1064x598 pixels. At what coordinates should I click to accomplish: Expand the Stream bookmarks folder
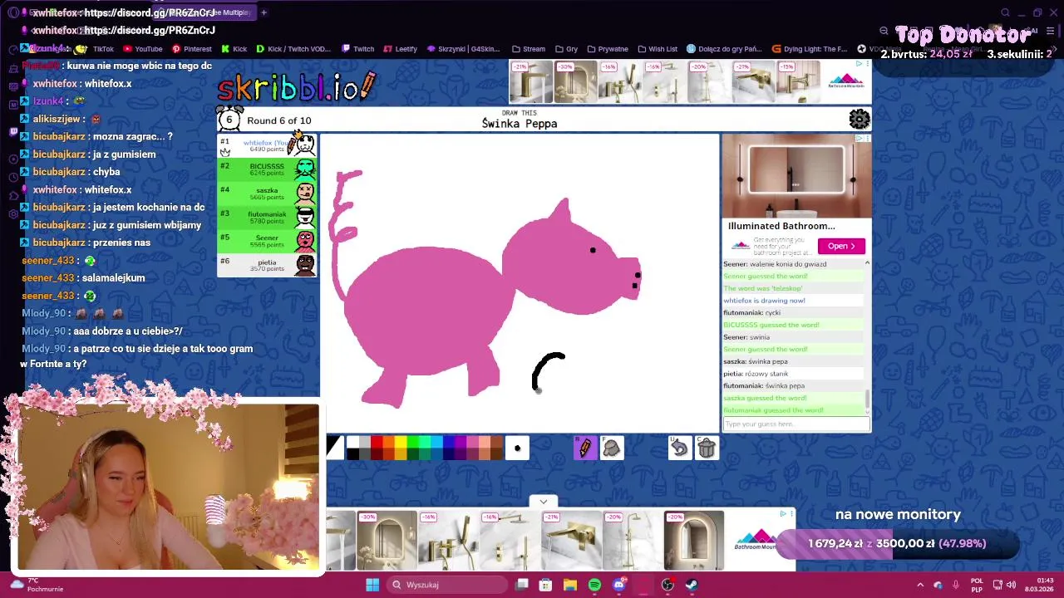pos(529,49)
